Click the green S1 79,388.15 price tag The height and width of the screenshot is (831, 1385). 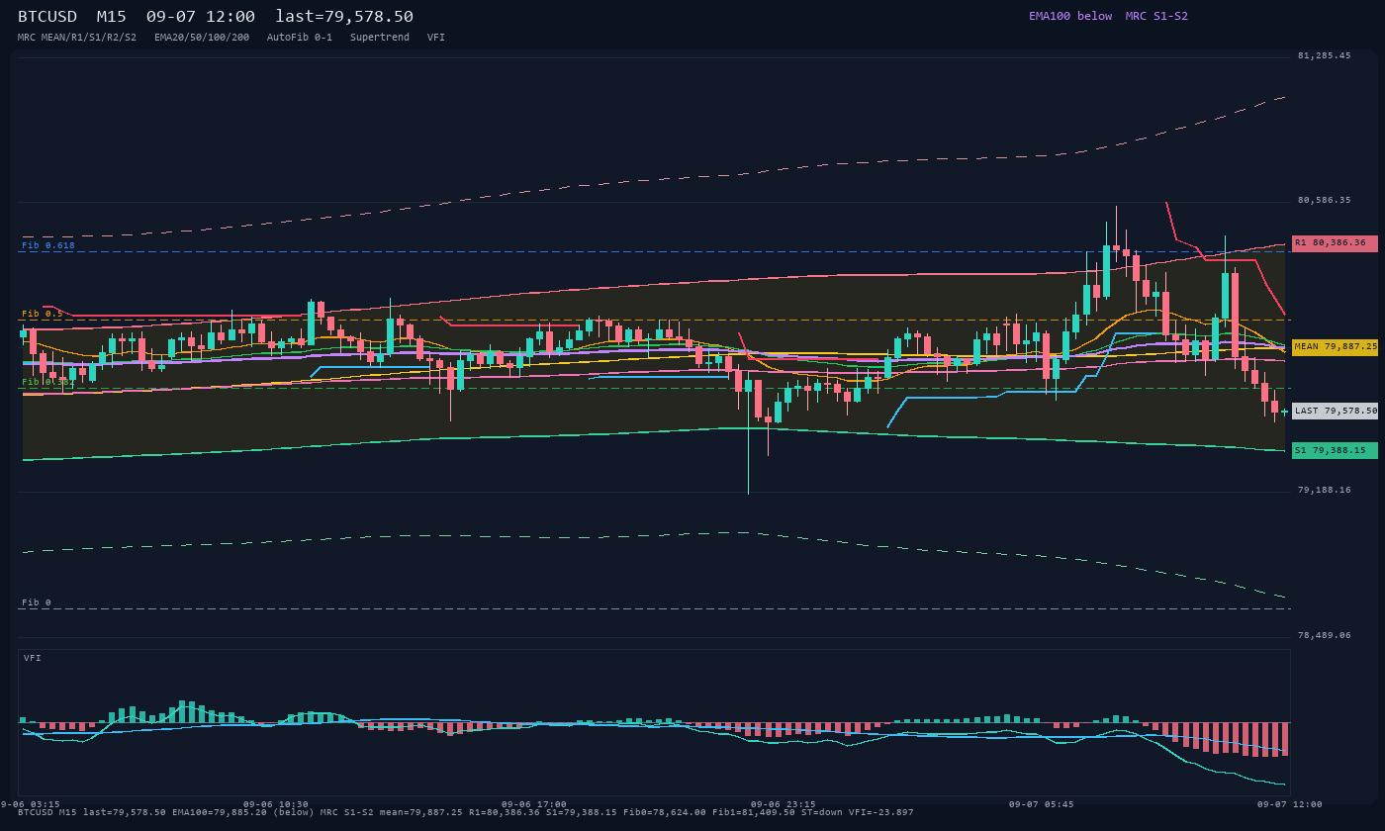click(x=1335, y=451)
